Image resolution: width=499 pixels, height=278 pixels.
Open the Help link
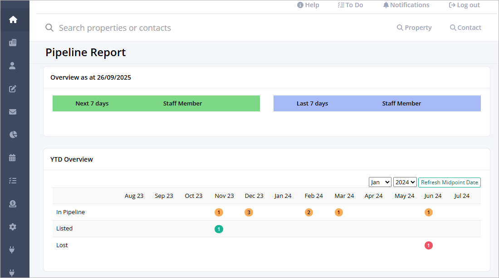click(x=308, y=5)
